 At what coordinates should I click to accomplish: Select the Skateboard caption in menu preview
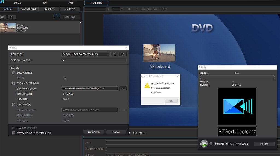tap(160, 66)
